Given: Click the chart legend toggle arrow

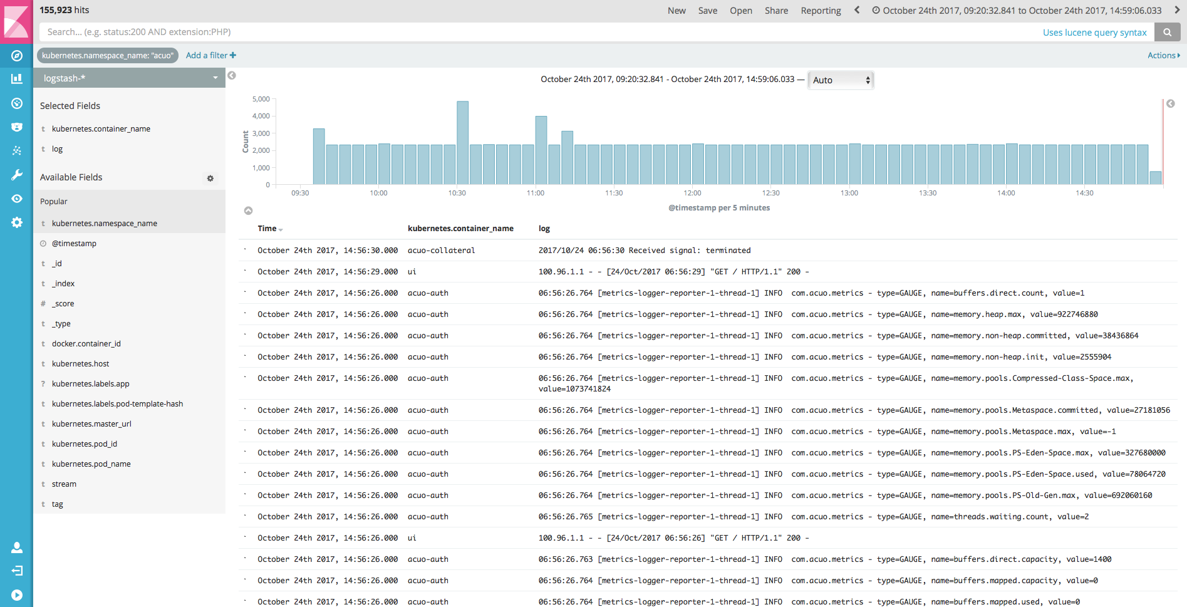Looking at the screenshot, I should 1170,104.
